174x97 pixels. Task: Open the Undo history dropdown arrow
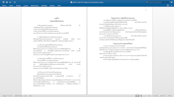coord(12,2)
